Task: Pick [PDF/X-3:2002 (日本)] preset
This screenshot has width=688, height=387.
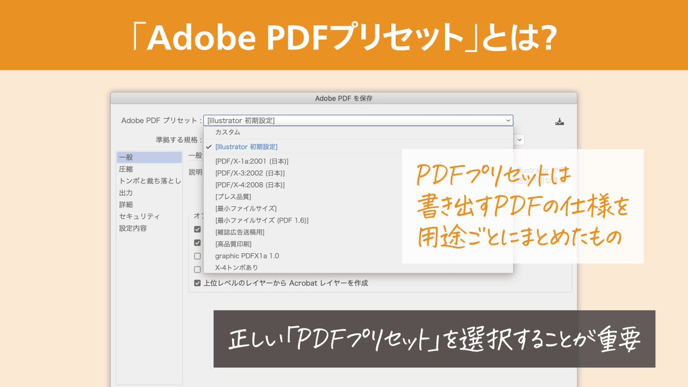Action: tap(358, 173)
